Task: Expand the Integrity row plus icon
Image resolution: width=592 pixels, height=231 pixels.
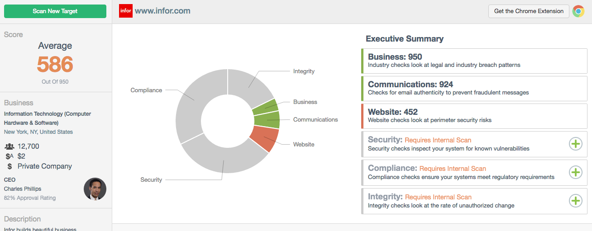Action: coord(575,201)
